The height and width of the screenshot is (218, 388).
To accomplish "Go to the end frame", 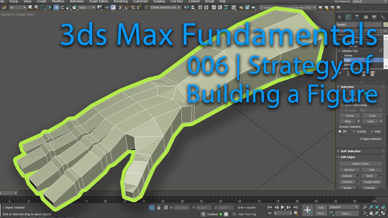I will (x=295, y=207).
